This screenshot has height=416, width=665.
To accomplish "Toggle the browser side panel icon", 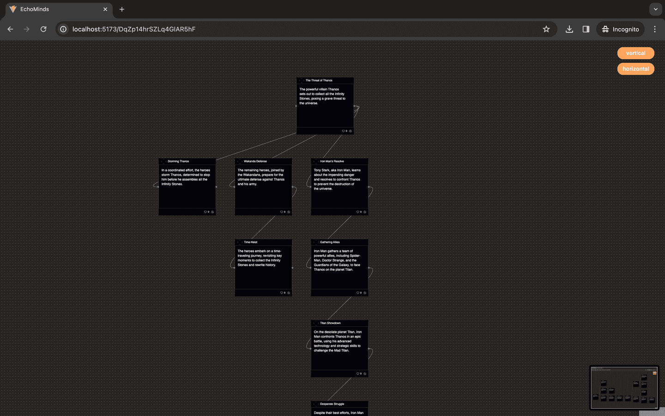I will click(586, 29).
